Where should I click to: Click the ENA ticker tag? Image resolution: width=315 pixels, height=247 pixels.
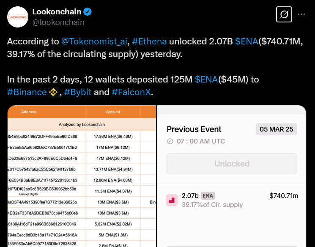[x=207, y=195]
